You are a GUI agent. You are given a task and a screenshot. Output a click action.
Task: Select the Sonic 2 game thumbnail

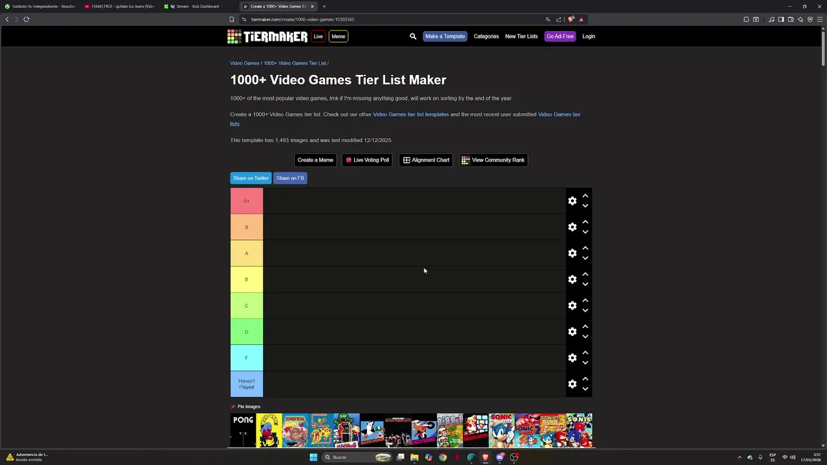click(527, 430)
